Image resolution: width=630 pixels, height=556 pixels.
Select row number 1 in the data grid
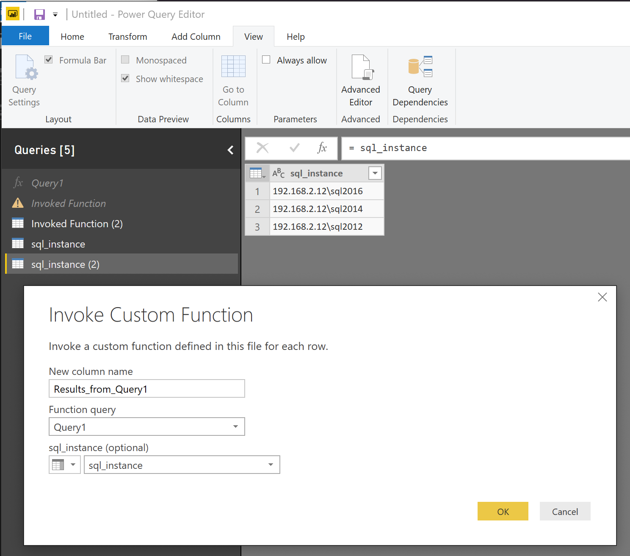257,192
